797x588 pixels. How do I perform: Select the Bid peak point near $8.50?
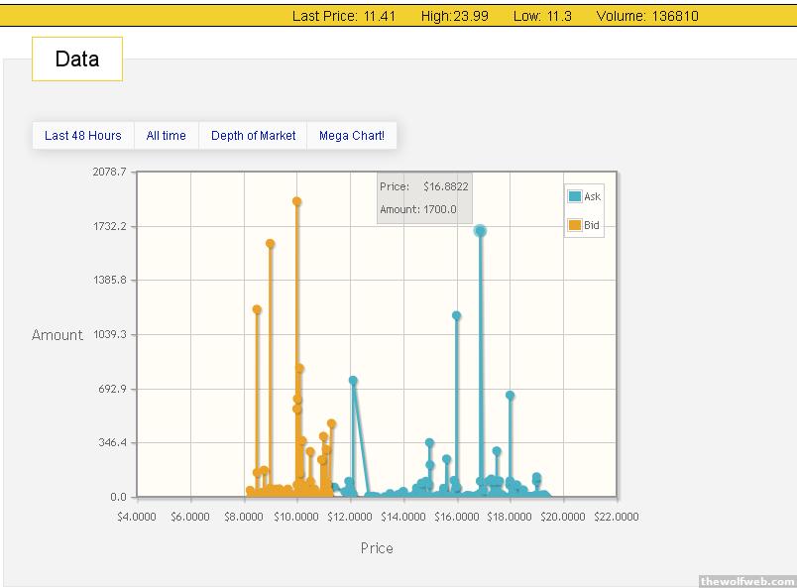pyautogui.click(x=257, y=309)
